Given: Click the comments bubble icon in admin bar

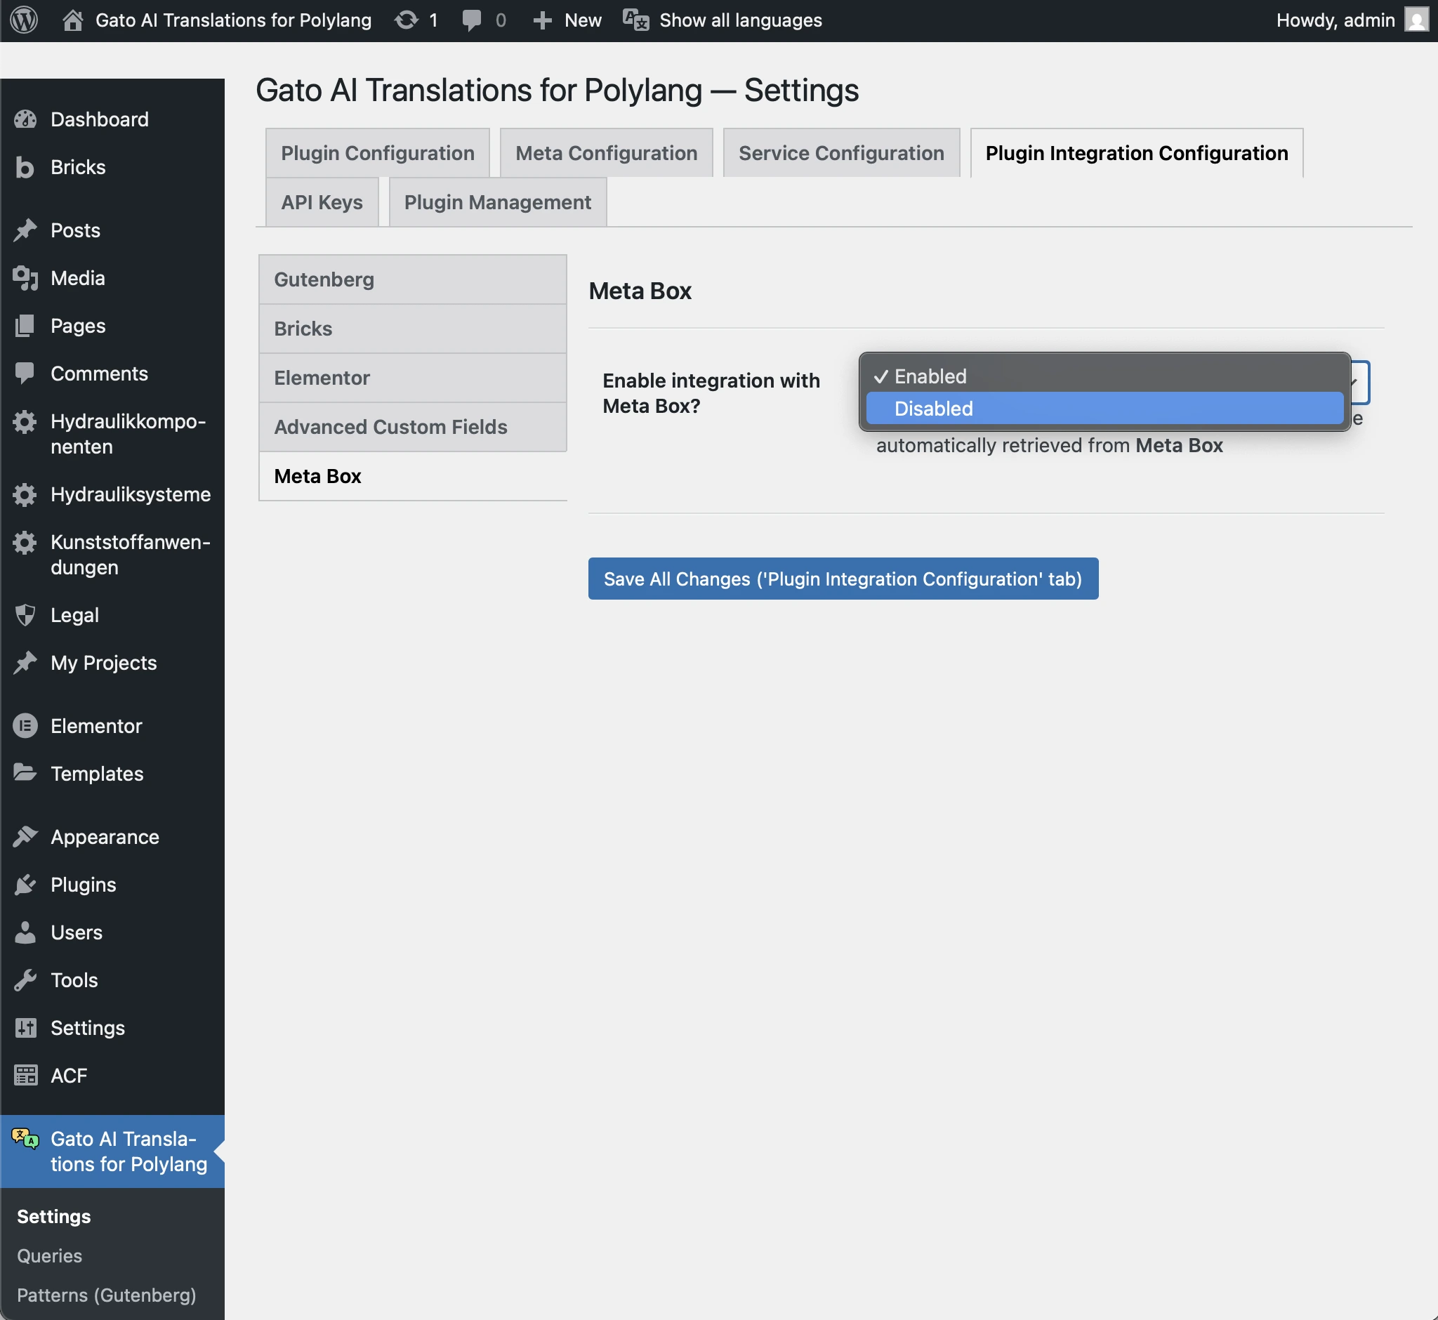Looking at the screenshot, I should tap(471, 20).
